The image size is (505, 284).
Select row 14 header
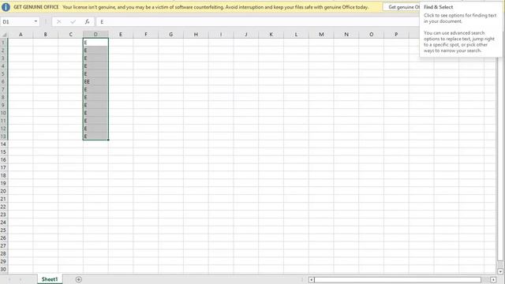pos(3,144)
